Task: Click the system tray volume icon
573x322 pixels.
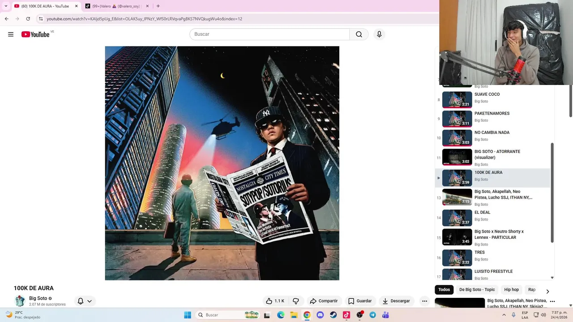Action: click(x=544, y=315)
